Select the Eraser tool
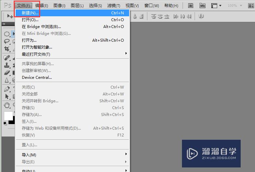The width and height of the screenshot is (255, 172). pyautogui.click(x=7, y=72)
